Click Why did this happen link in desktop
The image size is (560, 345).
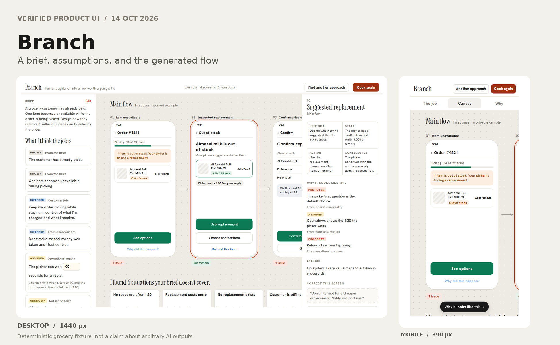coord(143,249)
